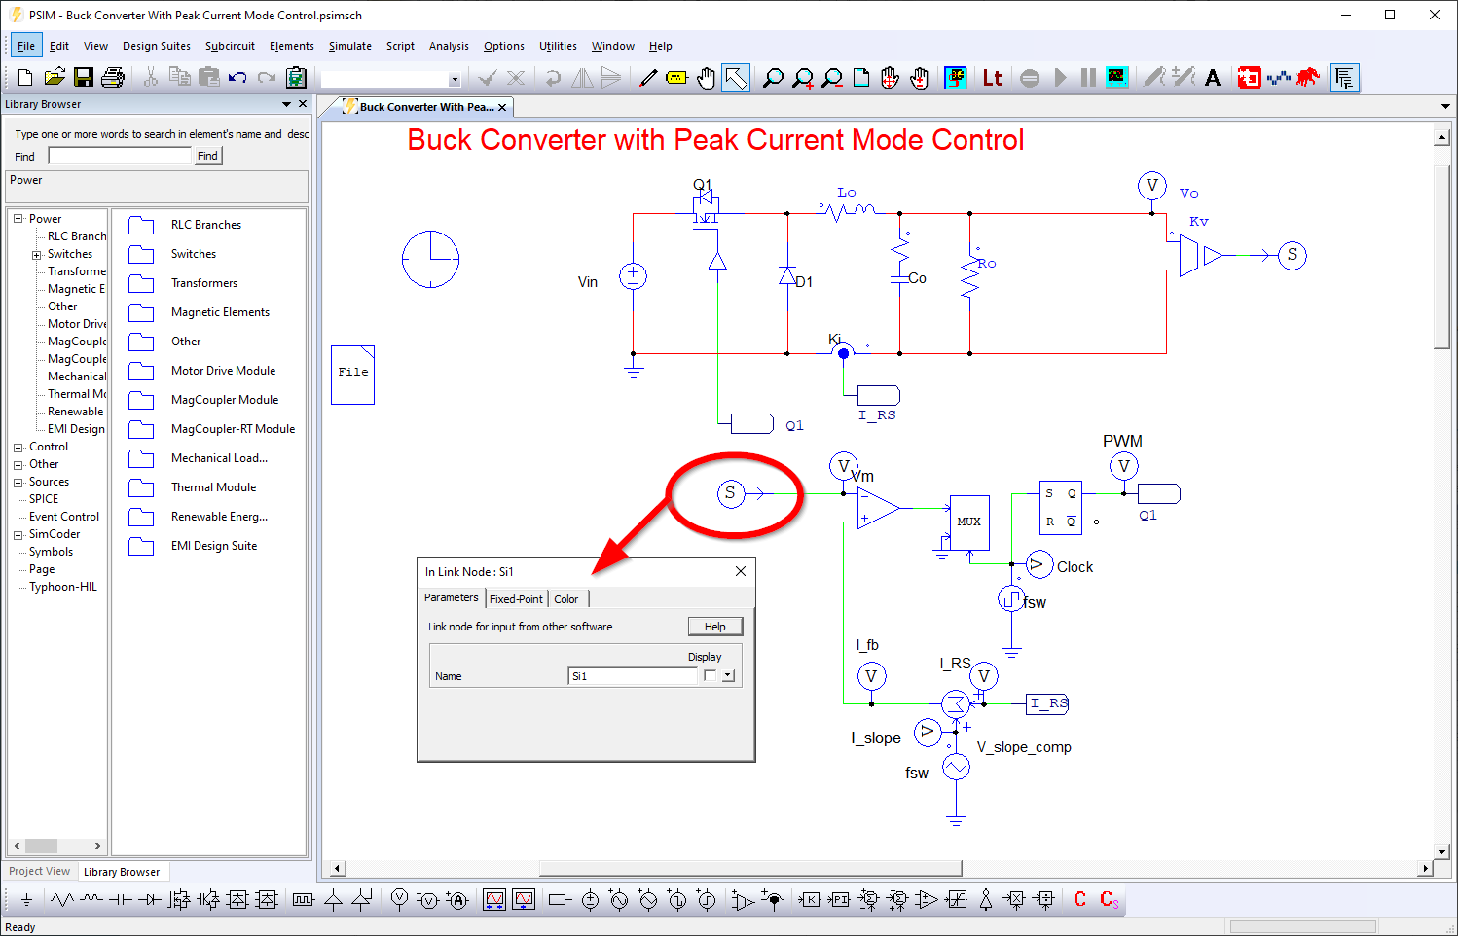The image size is (1458, 936).
Task: Select the Wire drawing pencil tool
Action: click(x=647, y=78)
